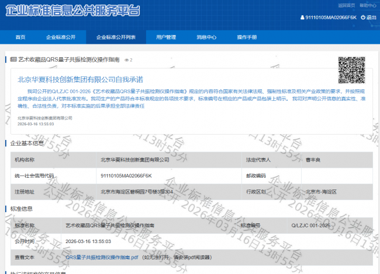This screenshot has width=380, height=274.
Task: Open the 企业标准公开 tab
Action: (x=61, y=37)
